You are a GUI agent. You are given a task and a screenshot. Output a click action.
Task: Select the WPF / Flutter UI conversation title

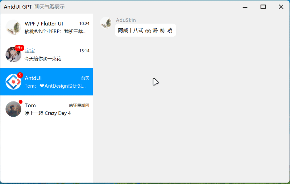44,24
